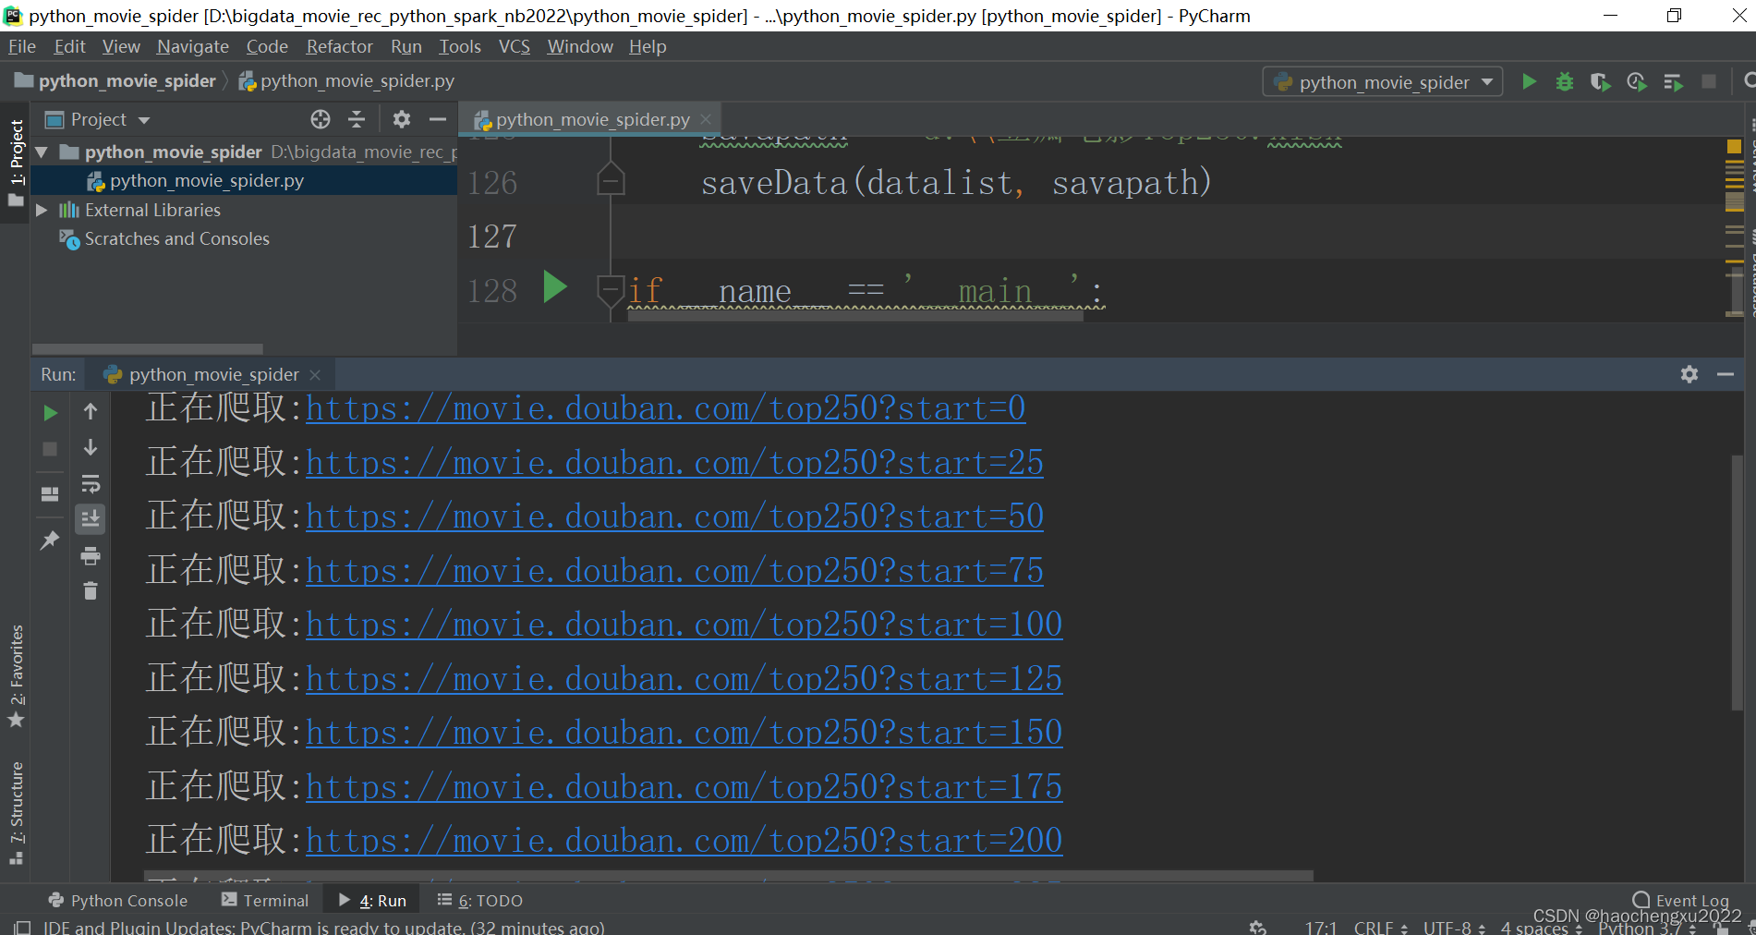The width and height of the screenshot is (1756, 935).
Task: Open link ending start=200
Action: (684, 841)
